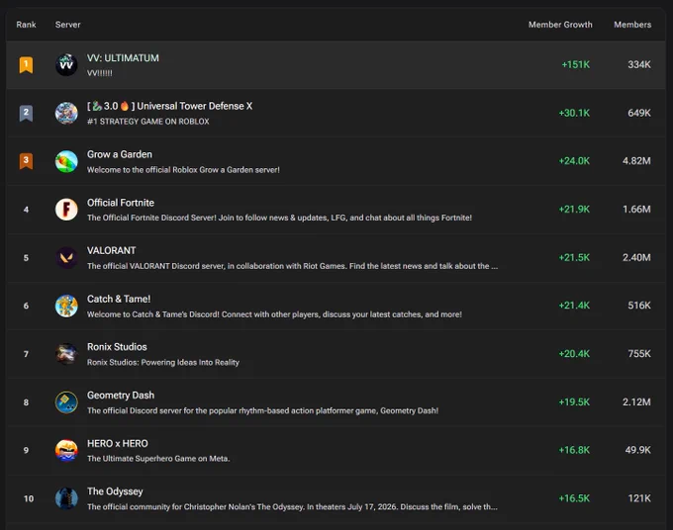Click the VALORANT server logo
The image size is (673, 530).
pyautogui.click(x=66, y=258)
